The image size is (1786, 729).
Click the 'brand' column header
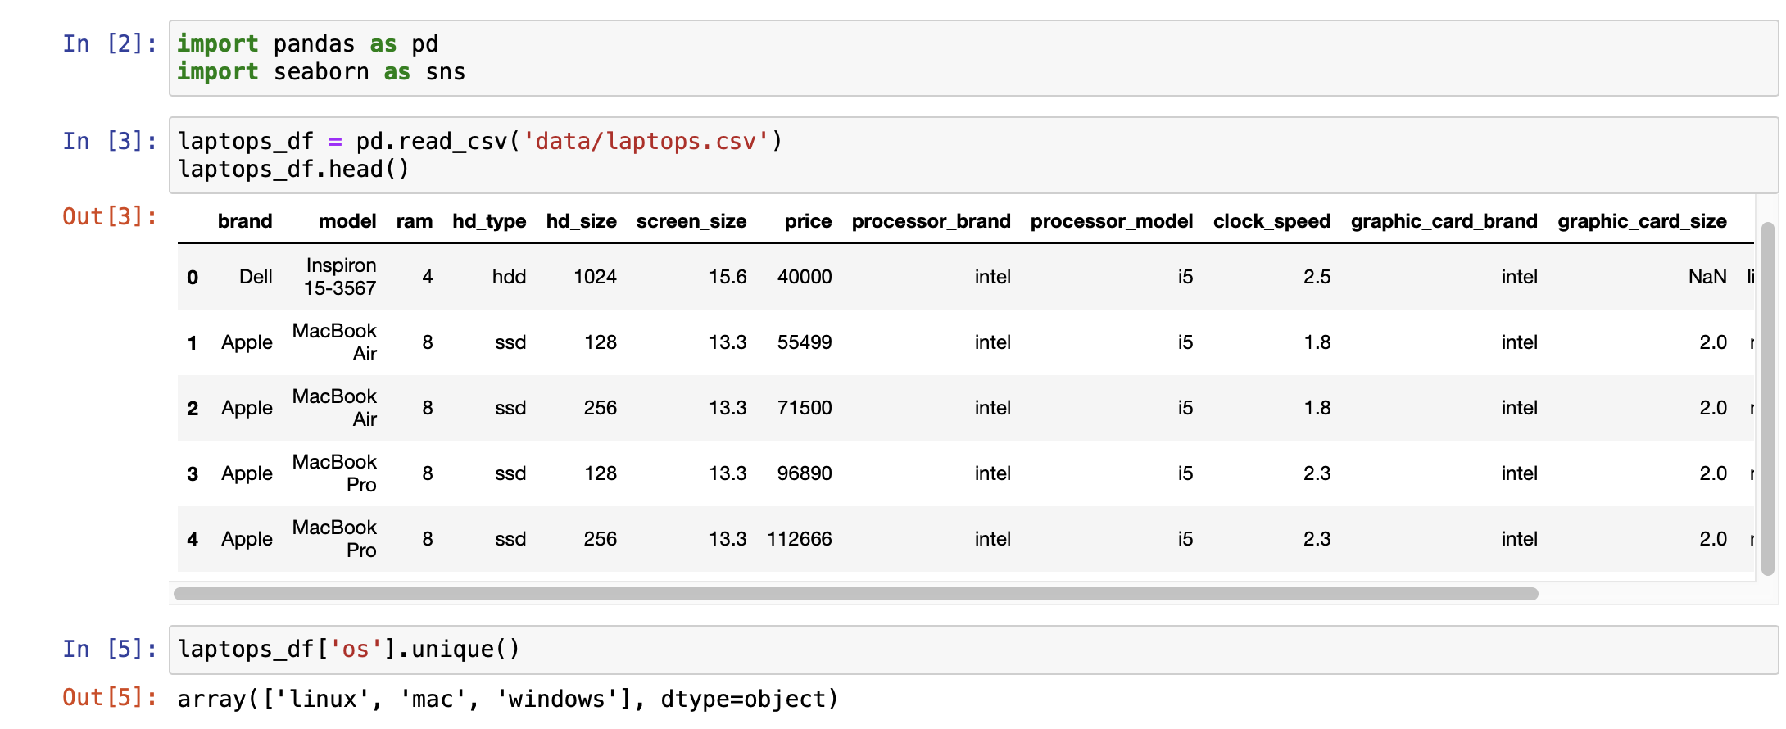click(244, 221)
